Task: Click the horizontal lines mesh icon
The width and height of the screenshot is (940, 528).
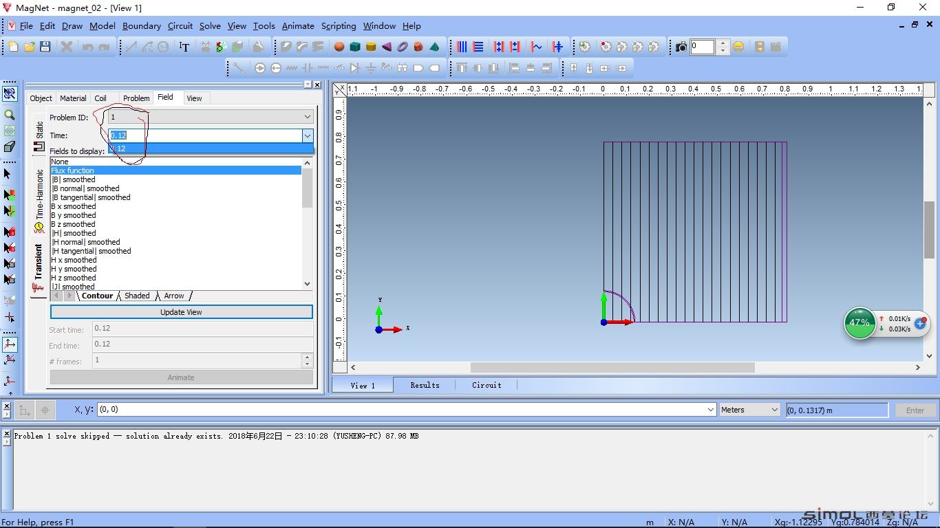Action: pos(478,47)
